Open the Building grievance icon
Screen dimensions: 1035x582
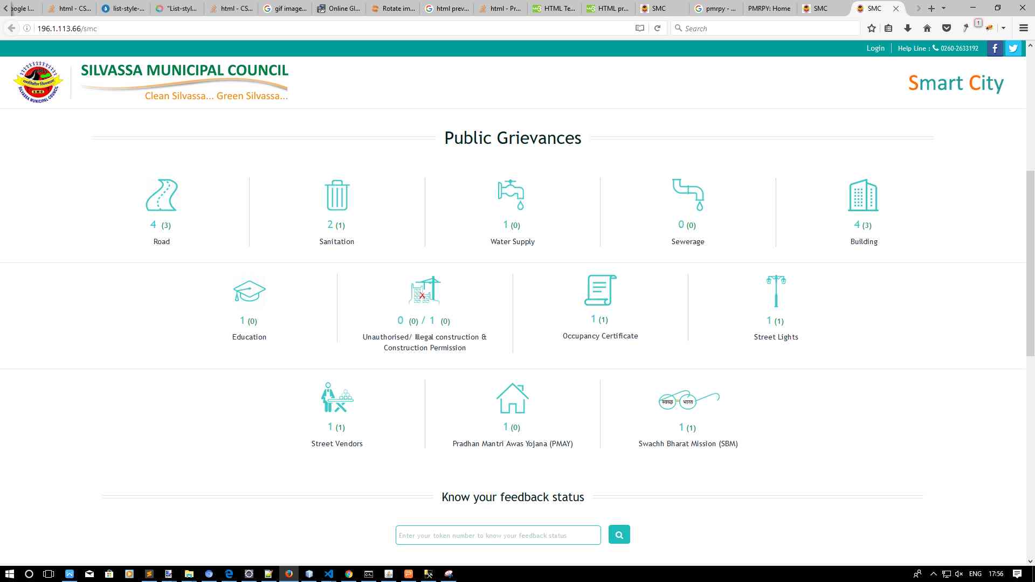click(x=863, y=195)
